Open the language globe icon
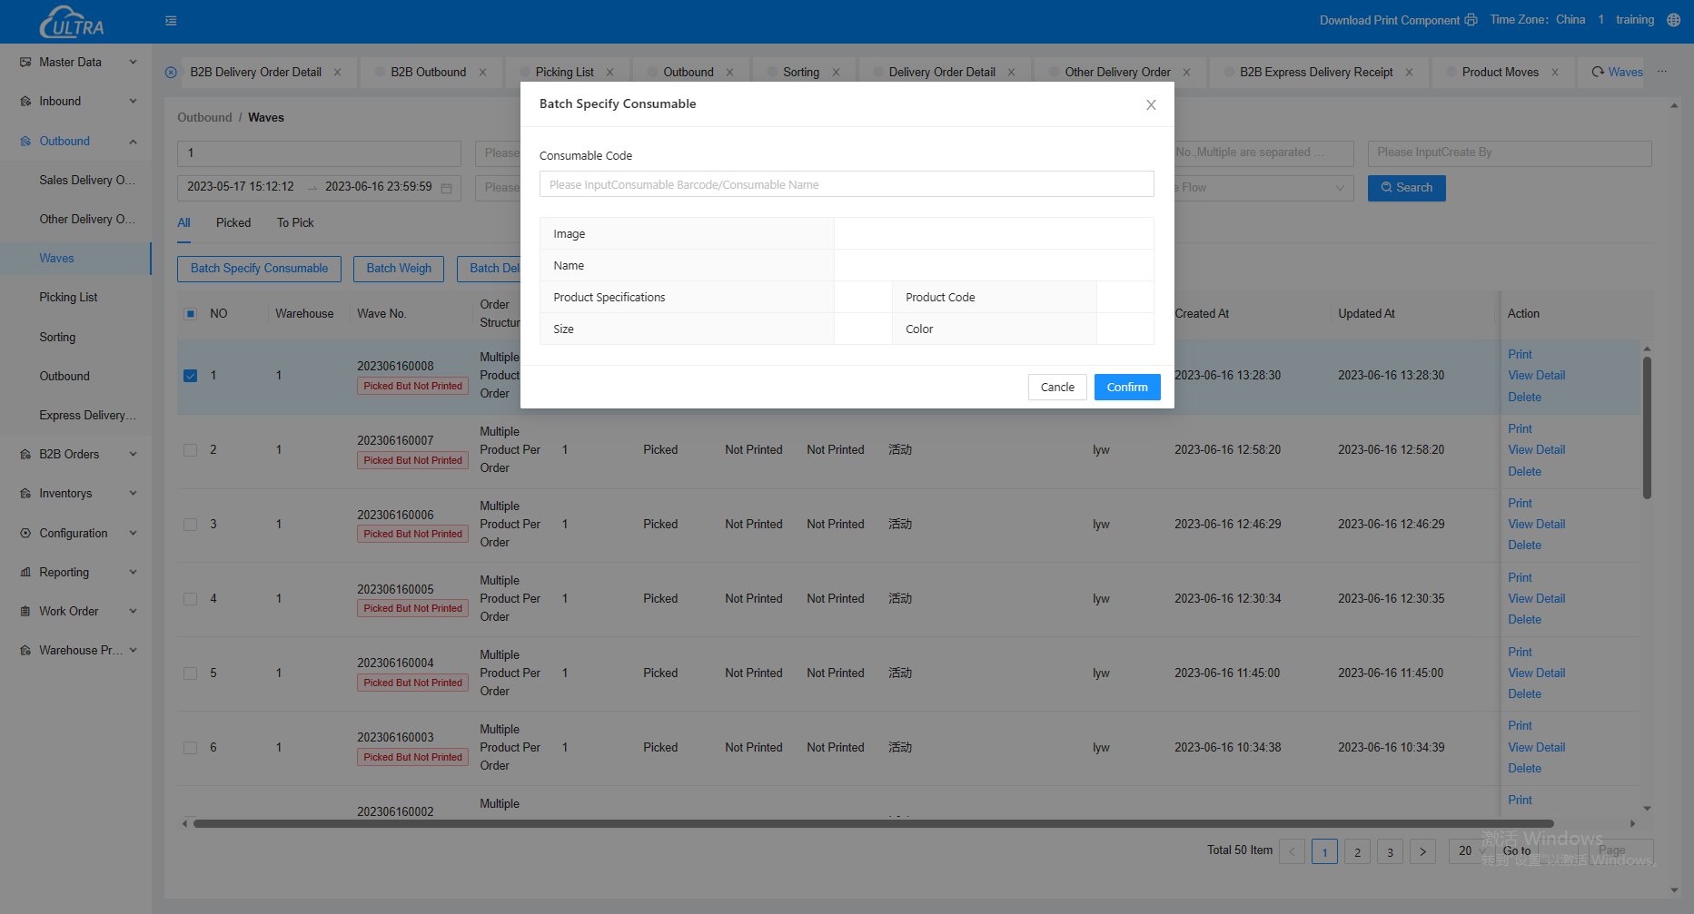 click(x=1673, y=20)
